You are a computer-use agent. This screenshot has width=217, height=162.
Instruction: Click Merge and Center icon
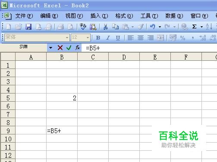point(160,38)
